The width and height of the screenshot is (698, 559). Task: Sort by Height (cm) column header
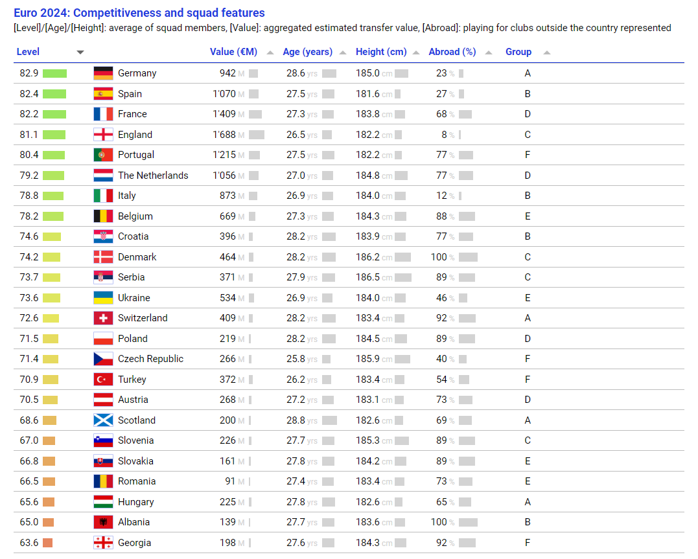pos(381,52)
